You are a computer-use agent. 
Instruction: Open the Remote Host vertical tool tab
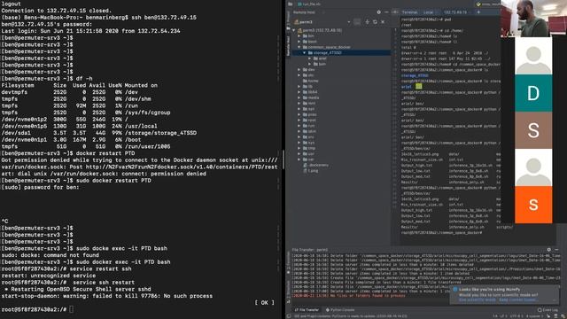(x=288, y=46)
